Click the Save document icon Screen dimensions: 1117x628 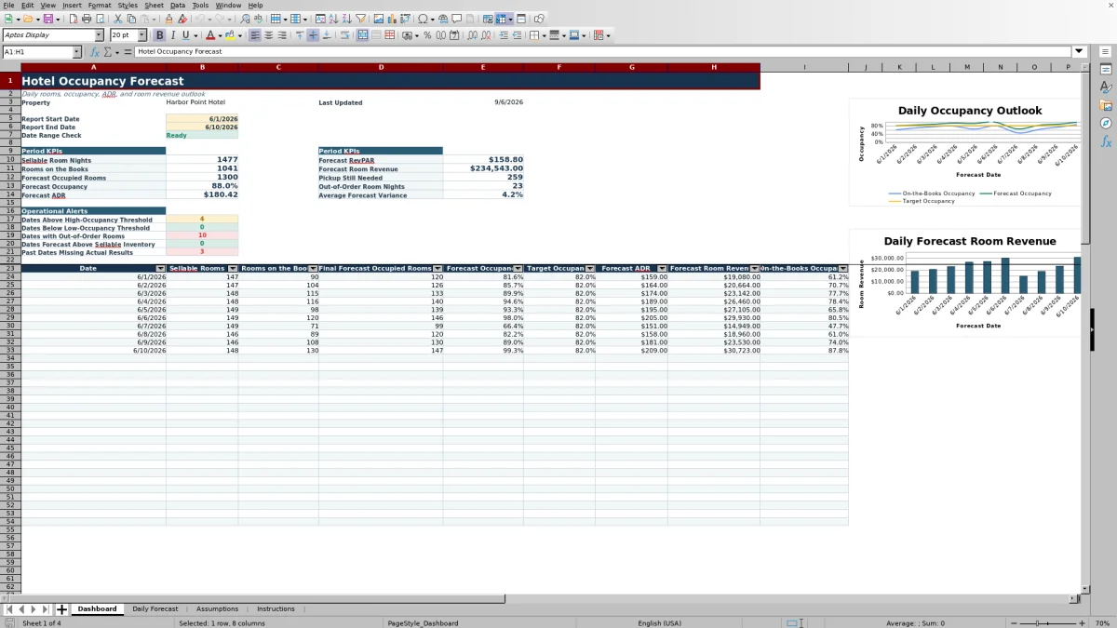(47, 19)
